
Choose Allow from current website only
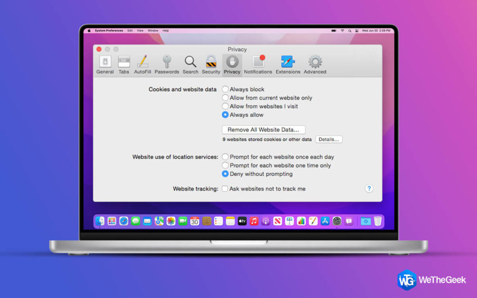[x=225, y=98]
